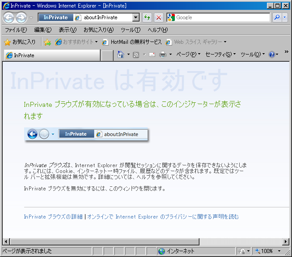The image size is (292, 257).
Task: Click the Print icon in command bar
Action: click(x=163, y=55)
